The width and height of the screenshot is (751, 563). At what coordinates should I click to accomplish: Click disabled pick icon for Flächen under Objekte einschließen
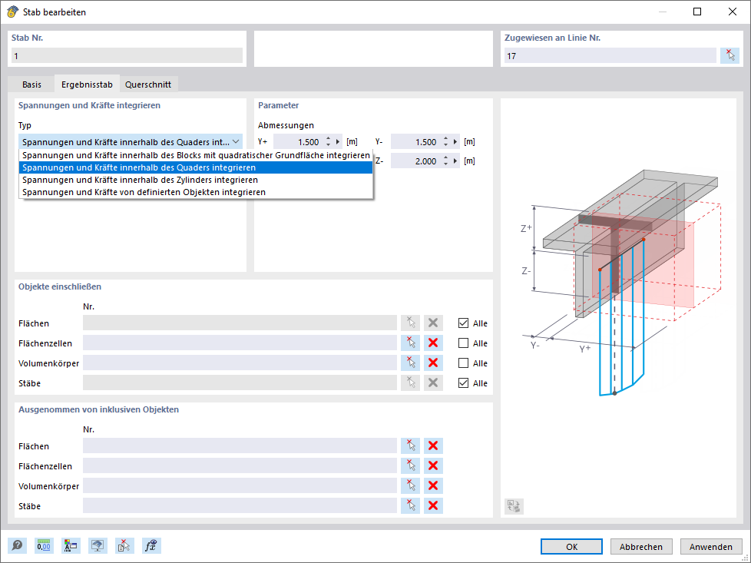click(x=411, y=323)
